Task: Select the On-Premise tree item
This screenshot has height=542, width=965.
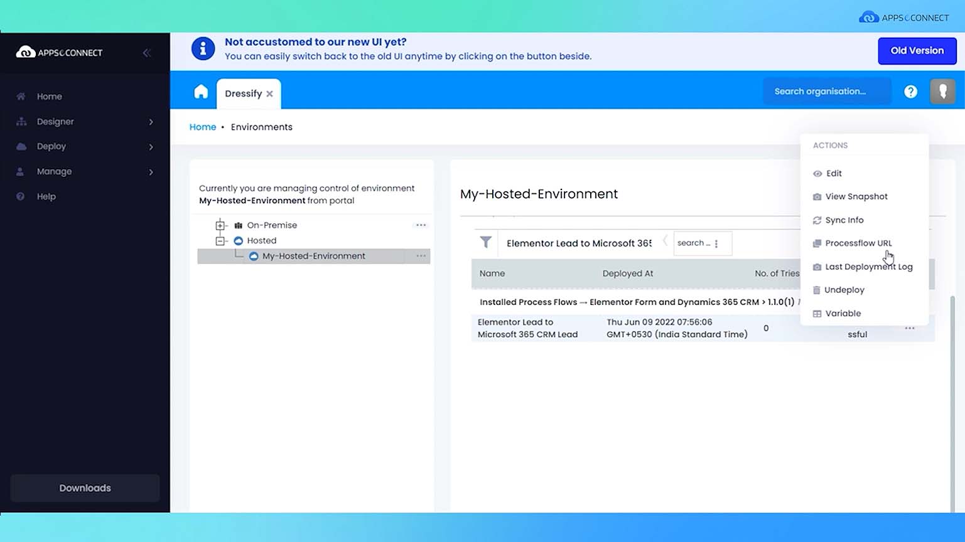Action: pyautogui.click(x=272, y=225)
